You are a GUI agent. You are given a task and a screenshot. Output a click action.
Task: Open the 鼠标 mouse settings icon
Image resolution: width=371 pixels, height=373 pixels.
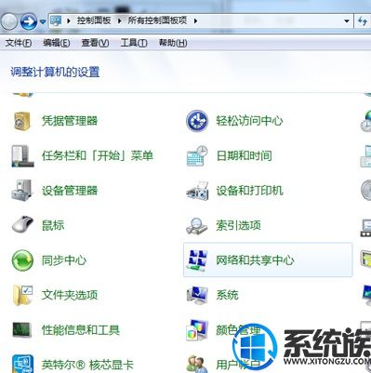pos(22,224)
